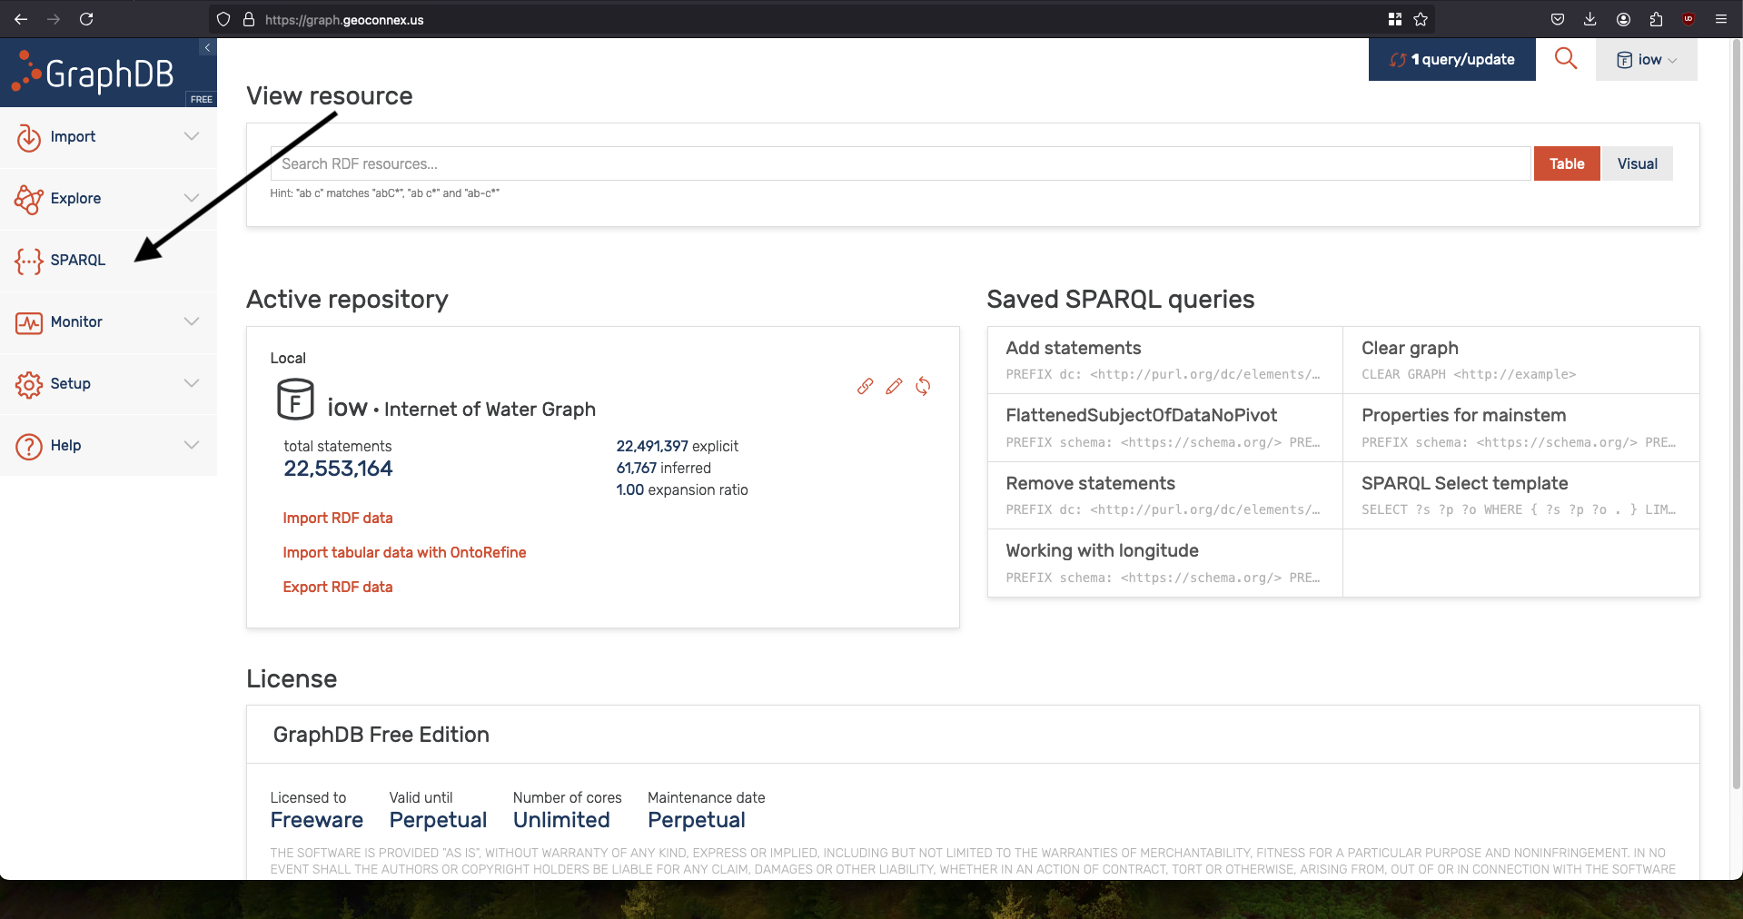
Task: Click the GraphDB Free Edition heading
Action: coord(381,735)
